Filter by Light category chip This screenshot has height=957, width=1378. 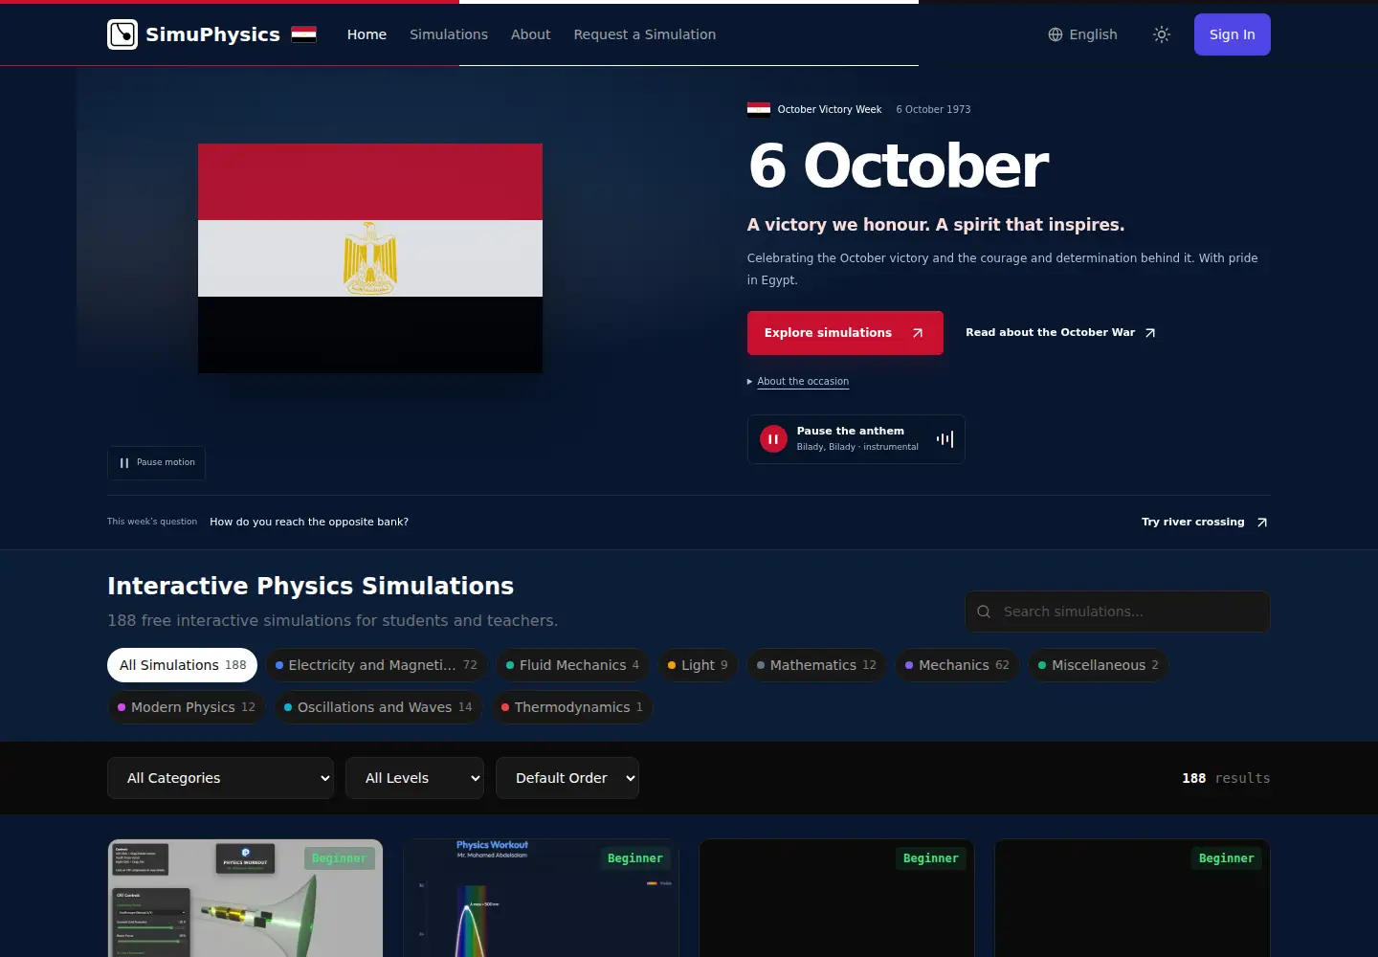698,665
